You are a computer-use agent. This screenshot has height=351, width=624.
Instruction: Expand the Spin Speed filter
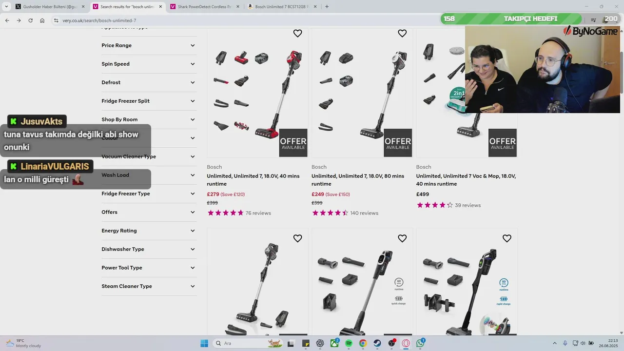pyautogui.click(x=149, y=64)
